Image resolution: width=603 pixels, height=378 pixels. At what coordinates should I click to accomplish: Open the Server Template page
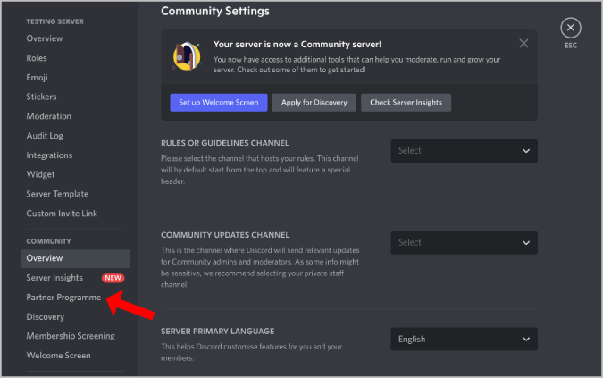click(x=57, y=194)
